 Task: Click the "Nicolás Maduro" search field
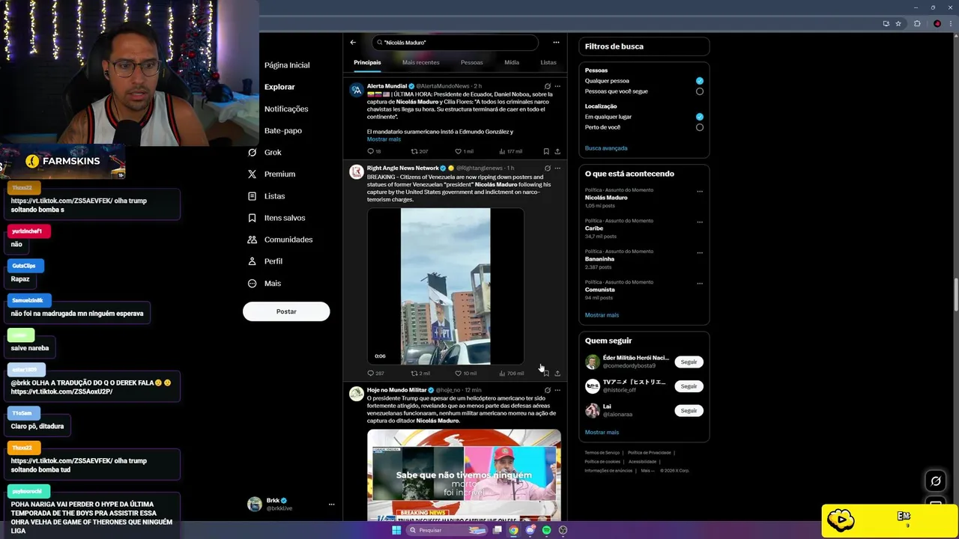pos(455,43)
